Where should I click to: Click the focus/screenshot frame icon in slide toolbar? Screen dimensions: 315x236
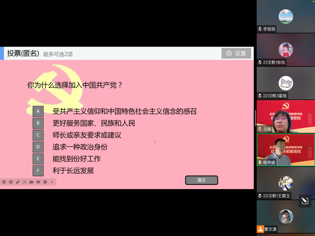click(x=24, y=182)
